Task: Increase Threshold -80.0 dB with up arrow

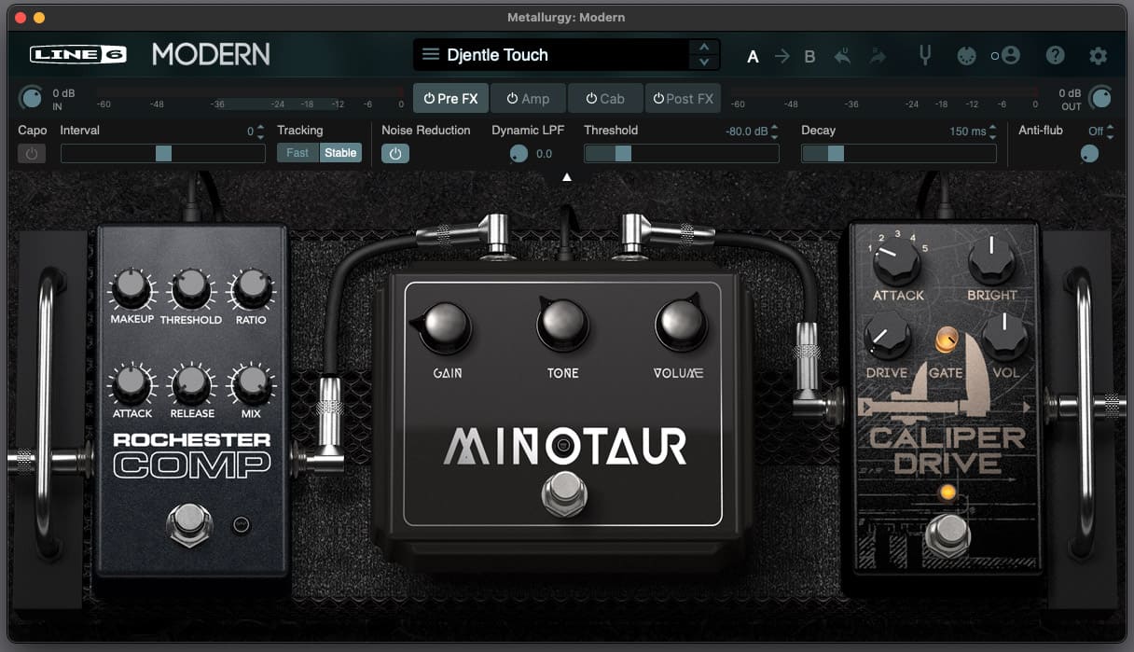Action: pos(775,127)
